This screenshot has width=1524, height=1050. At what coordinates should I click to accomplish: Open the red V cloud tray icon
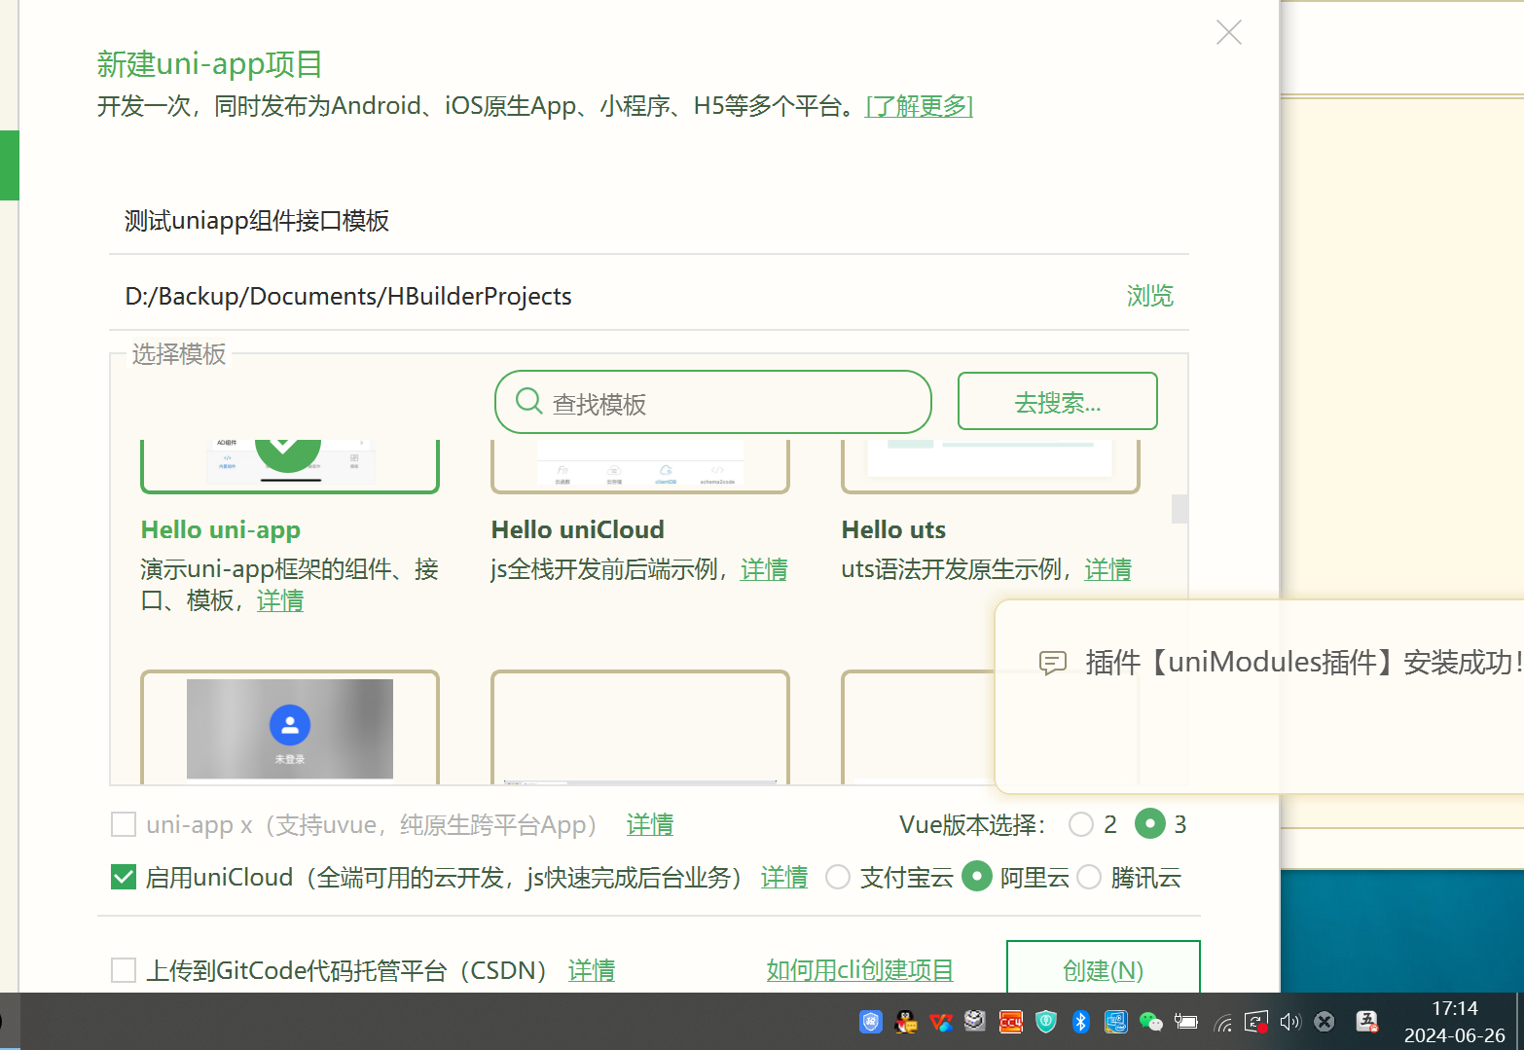[940, 1021]
